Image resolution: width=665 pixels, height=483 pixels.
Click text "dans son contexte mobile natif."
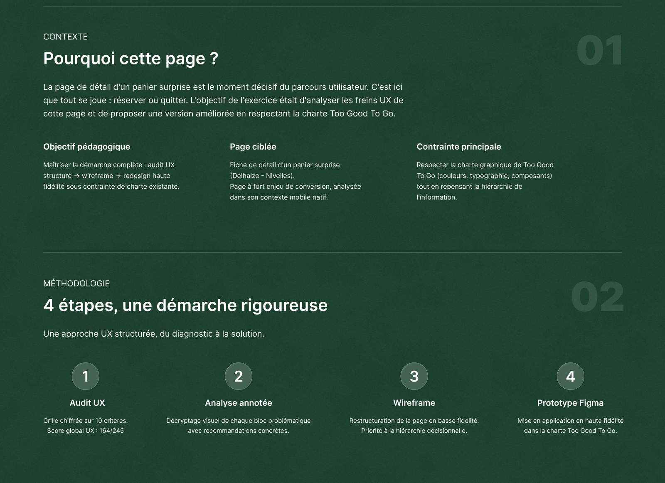[x=279, y=197]
